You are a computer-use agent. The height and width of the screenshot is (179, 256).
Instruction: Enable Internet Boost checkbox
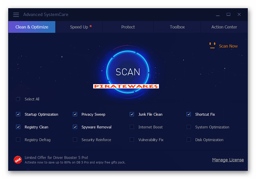[132, 127]
